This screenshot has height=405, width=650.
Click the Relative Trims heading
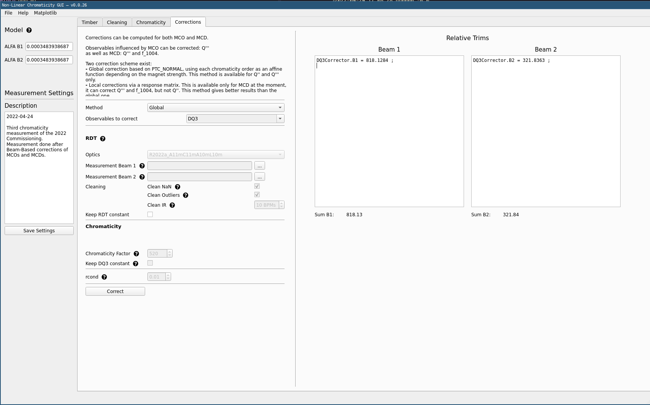(467, 38)
